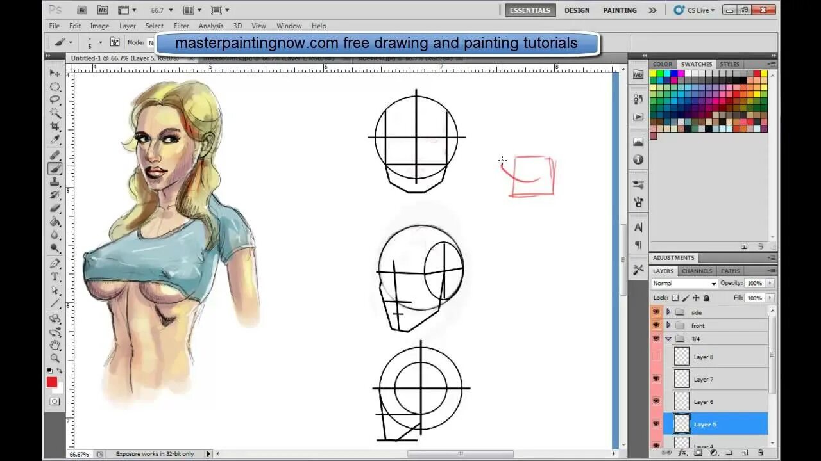Hide the front group layer
Screen dimensions: 821x461
(656, 325)
